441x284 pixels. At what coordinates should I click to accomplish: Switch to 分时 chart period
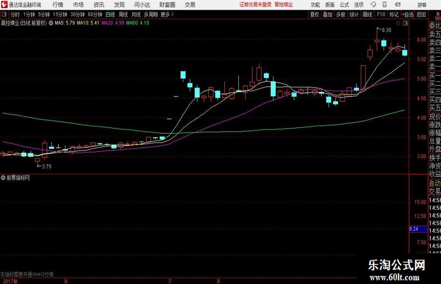point(15,14)
